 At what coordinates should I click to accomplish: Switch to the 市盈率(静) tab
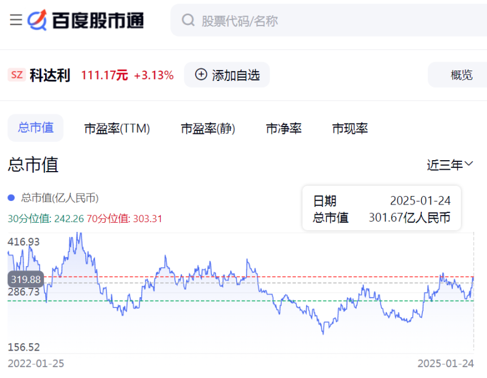click(x=208, y=128)
